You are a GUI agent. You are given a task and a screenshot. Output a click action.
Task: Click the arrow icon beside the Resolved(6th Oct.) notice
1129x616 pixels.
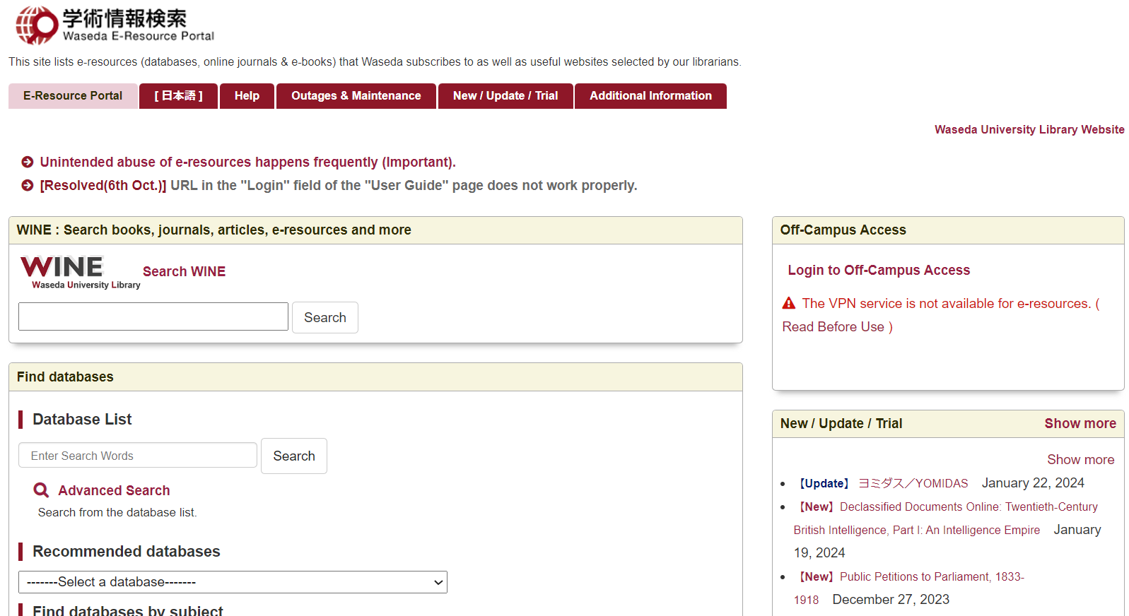coord(28,186)
